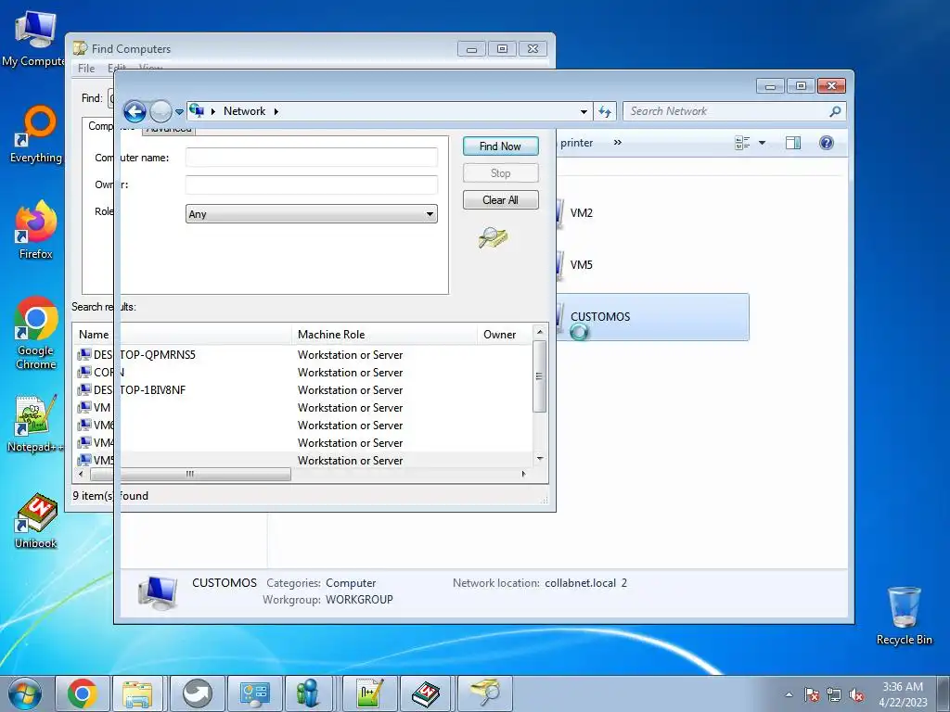Image resolution: width=950 pixels, height=712 pixels.
Task: Switch to Unibook in the taskbar
Action: [426, 693]
